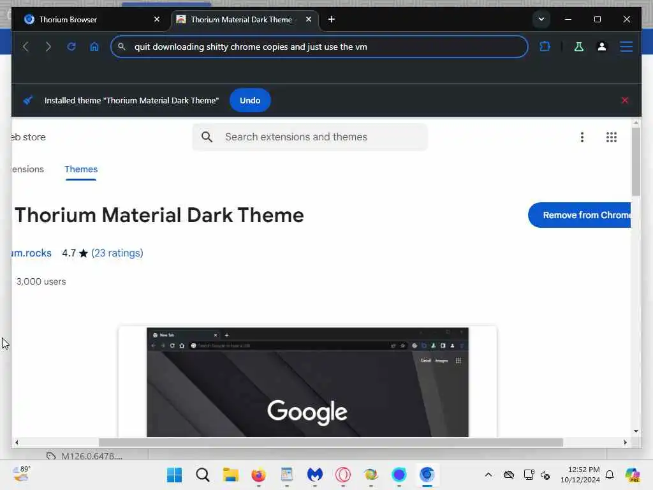Open the Windows Start menu
The height and width of the screenshot is (490, 653).
(175, 475)
